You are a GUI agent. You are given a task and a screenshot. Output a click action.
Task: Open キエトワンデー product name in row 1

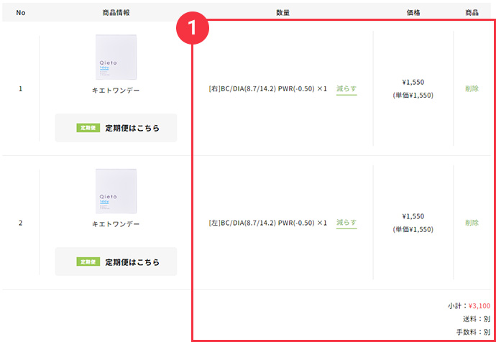point(116,91)
